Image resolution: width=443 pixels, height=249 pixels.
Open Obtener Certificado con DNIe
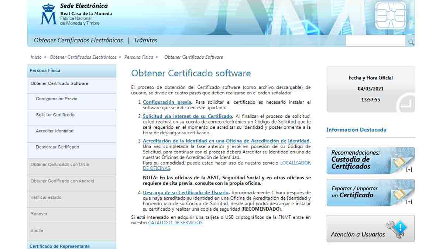[x=60, y=165]
